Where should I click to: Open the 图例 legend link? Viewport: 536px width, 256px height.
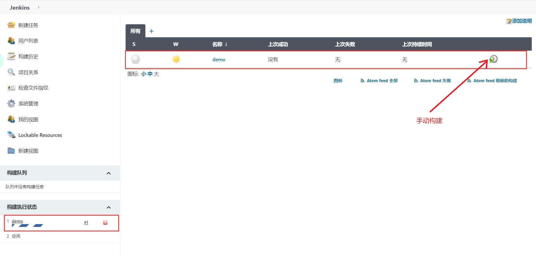click(338, 81)
